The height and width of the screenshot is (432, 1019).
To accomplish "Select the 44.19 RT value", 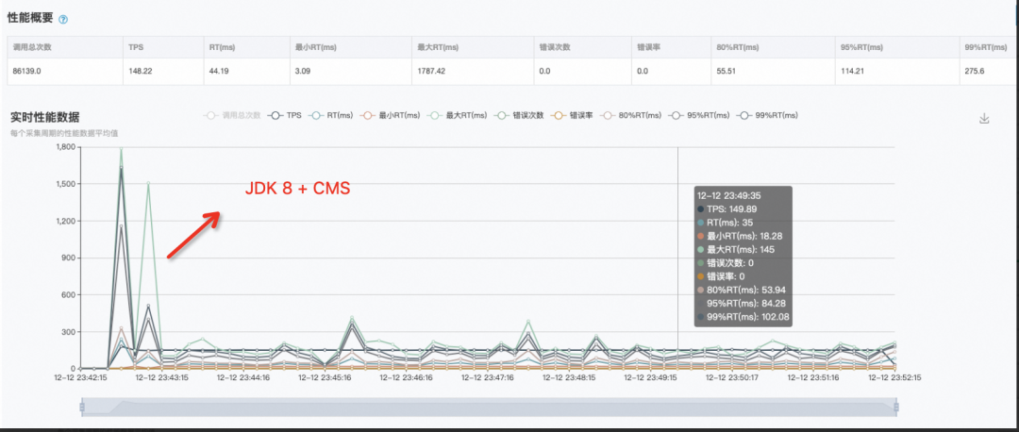I will click(218, 72).
